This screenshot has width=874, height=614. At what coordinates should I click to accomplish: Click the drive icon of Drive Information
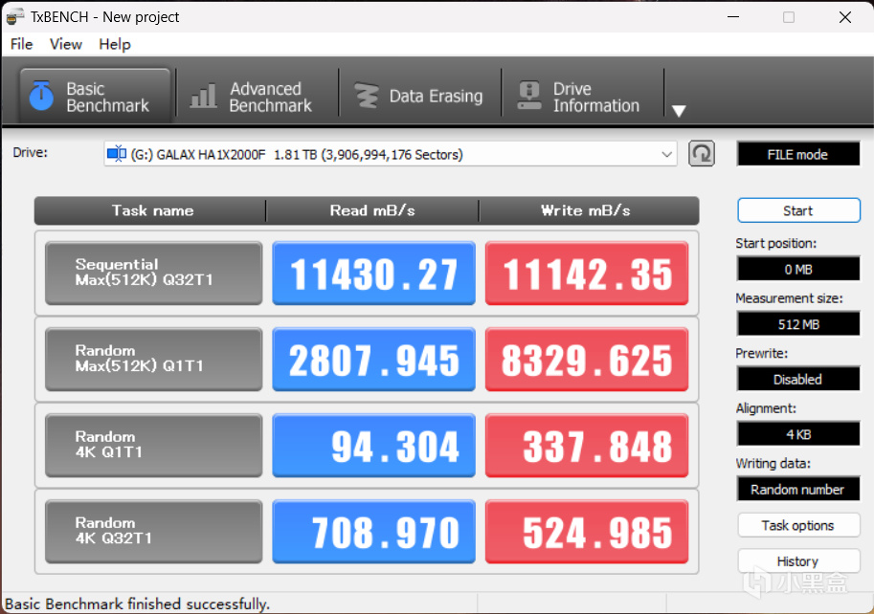pos(529,96)
